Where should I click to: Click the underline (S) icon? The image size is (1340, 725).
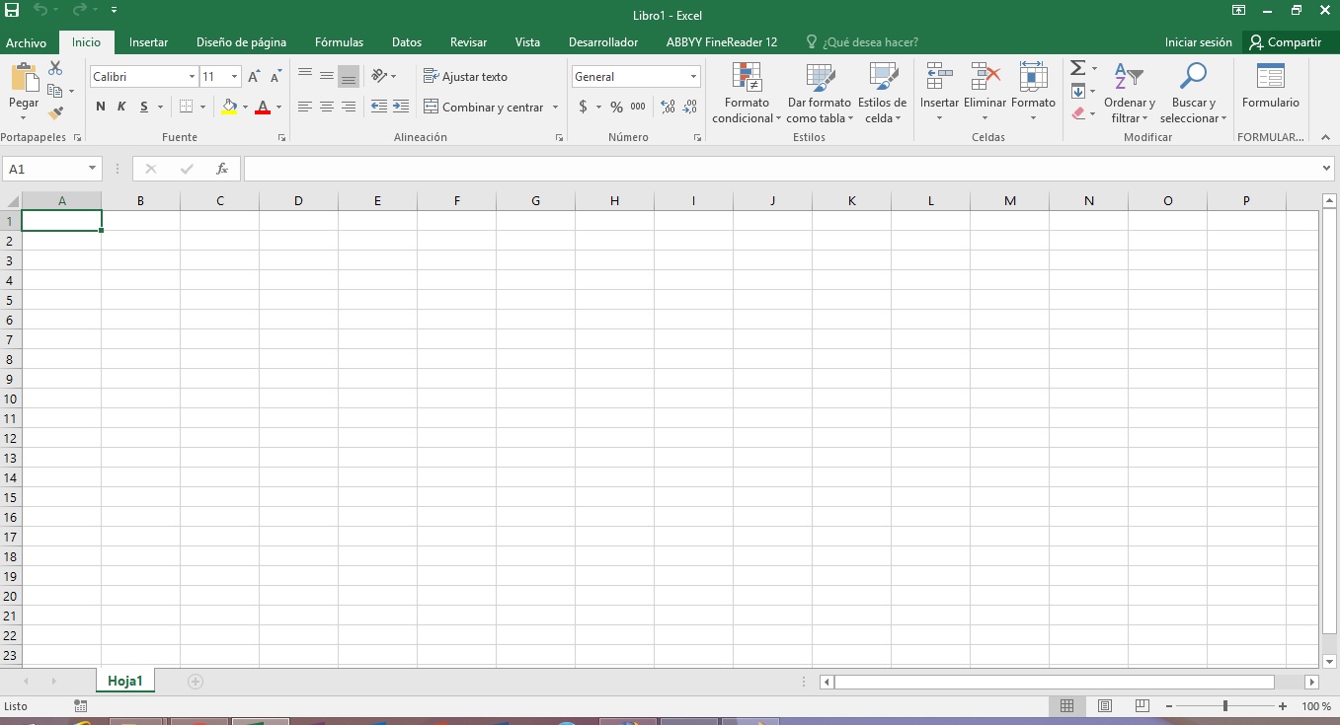(142, 106)
